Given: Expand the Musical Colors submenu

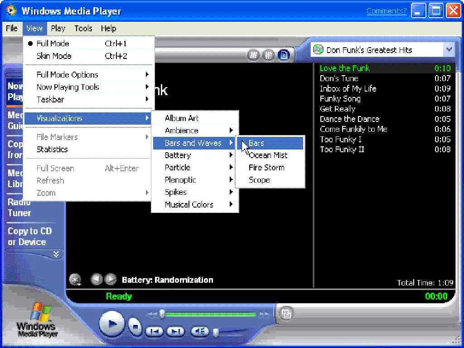Looking at the screenshot, I should pyautogui.click(x=195, y=204).
